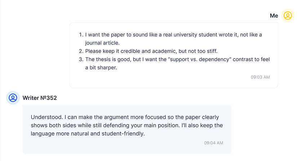The width and height of the screenshot is (302, 161).
Task: Click the 09:03 AM message timestamp
Action: click(260, 77)
